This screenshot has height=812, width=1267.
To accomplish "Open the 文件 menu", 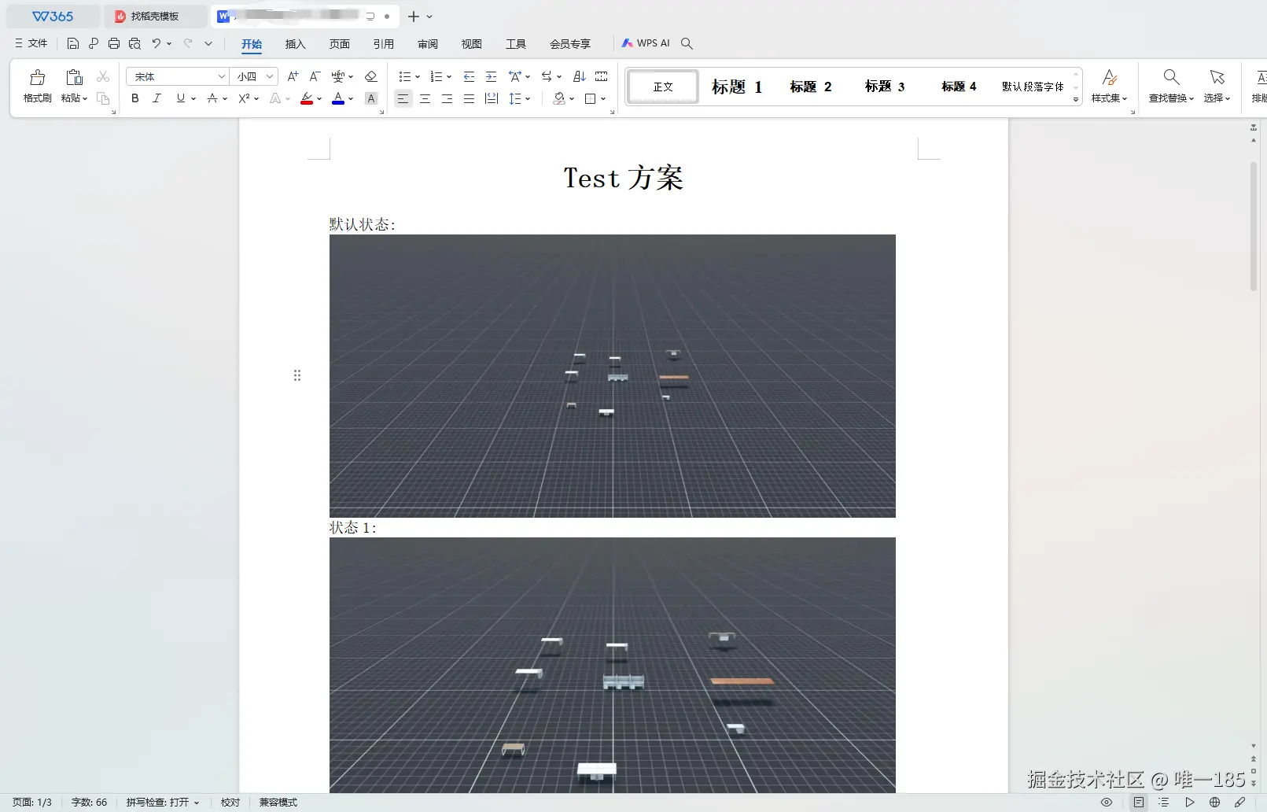I will pos(30,43).
